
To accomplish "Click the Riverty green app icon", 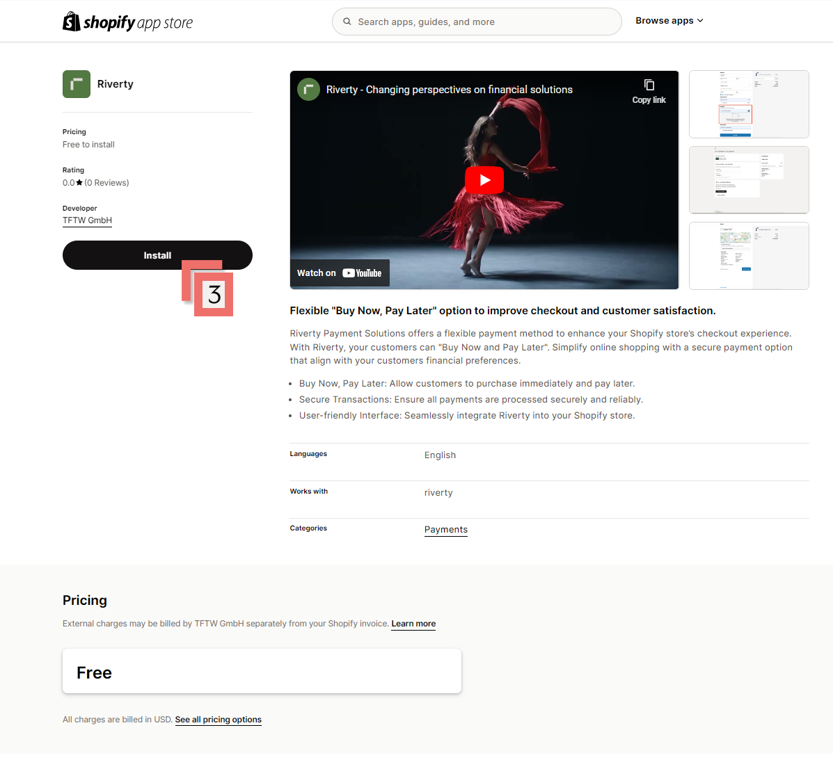I will (77, 84).
